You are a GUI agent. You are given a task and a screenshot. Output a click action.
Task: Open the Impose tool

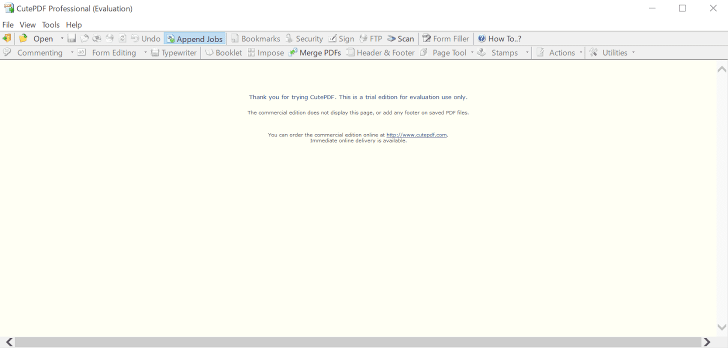tap(265, 52)
